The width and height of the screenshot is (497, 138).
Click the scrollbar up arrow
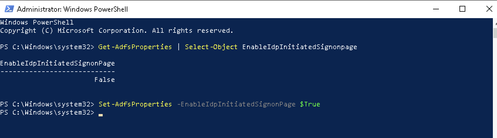[495, 23]
